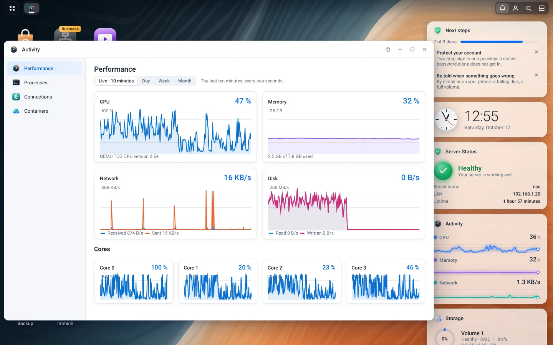Click the Core 1 usage graph

(x=218, y=286)
